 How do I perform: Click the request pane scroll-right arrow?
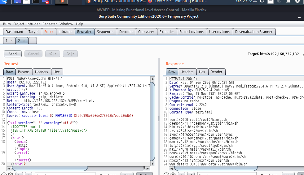click(148, 169)
